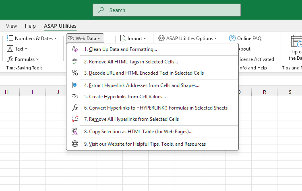Click in the Search box

(166, 10)
